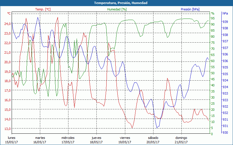This screenshot has height=145, width=233.
Task: Select the Humedad [%] legend label
Action: (117, 9)
